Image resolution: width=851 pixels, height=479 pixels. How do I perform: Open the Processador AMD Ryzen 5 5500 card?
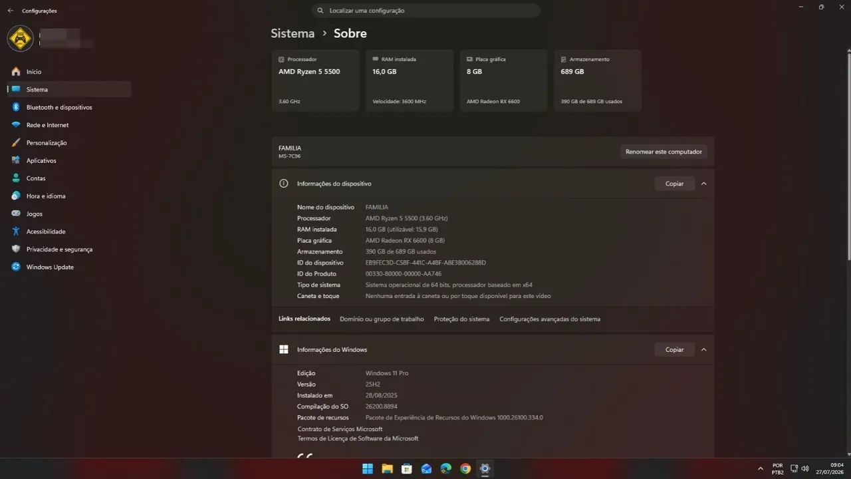(x=315, y=80)
